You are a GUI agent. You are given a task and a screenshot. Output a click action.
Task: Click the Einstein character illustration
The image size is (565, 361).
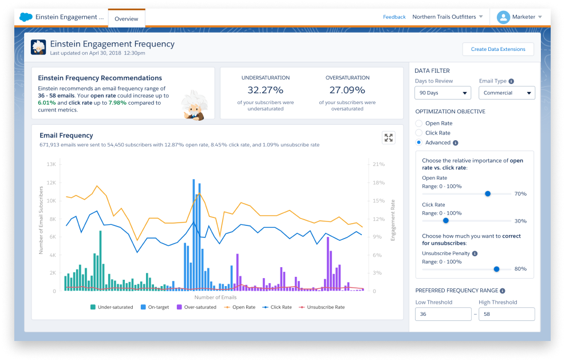[195, 105]
